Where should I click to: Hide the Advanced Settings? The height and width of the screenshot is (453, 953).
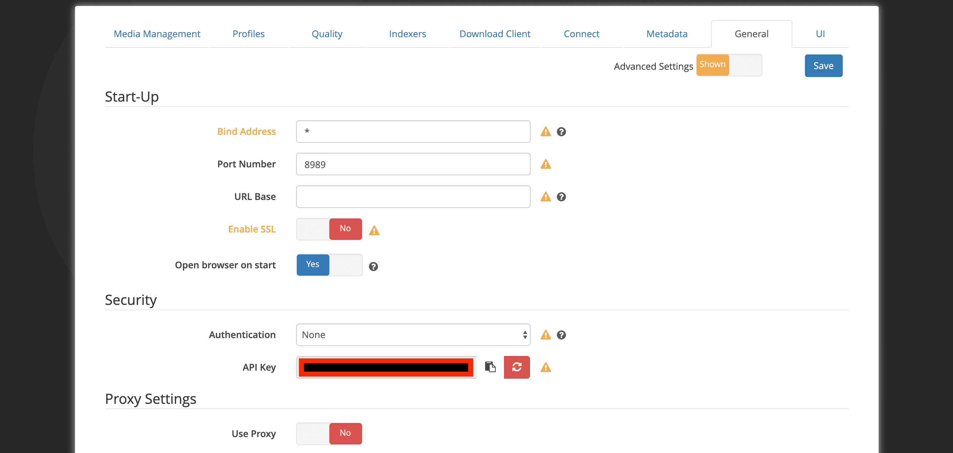(745, 65)
